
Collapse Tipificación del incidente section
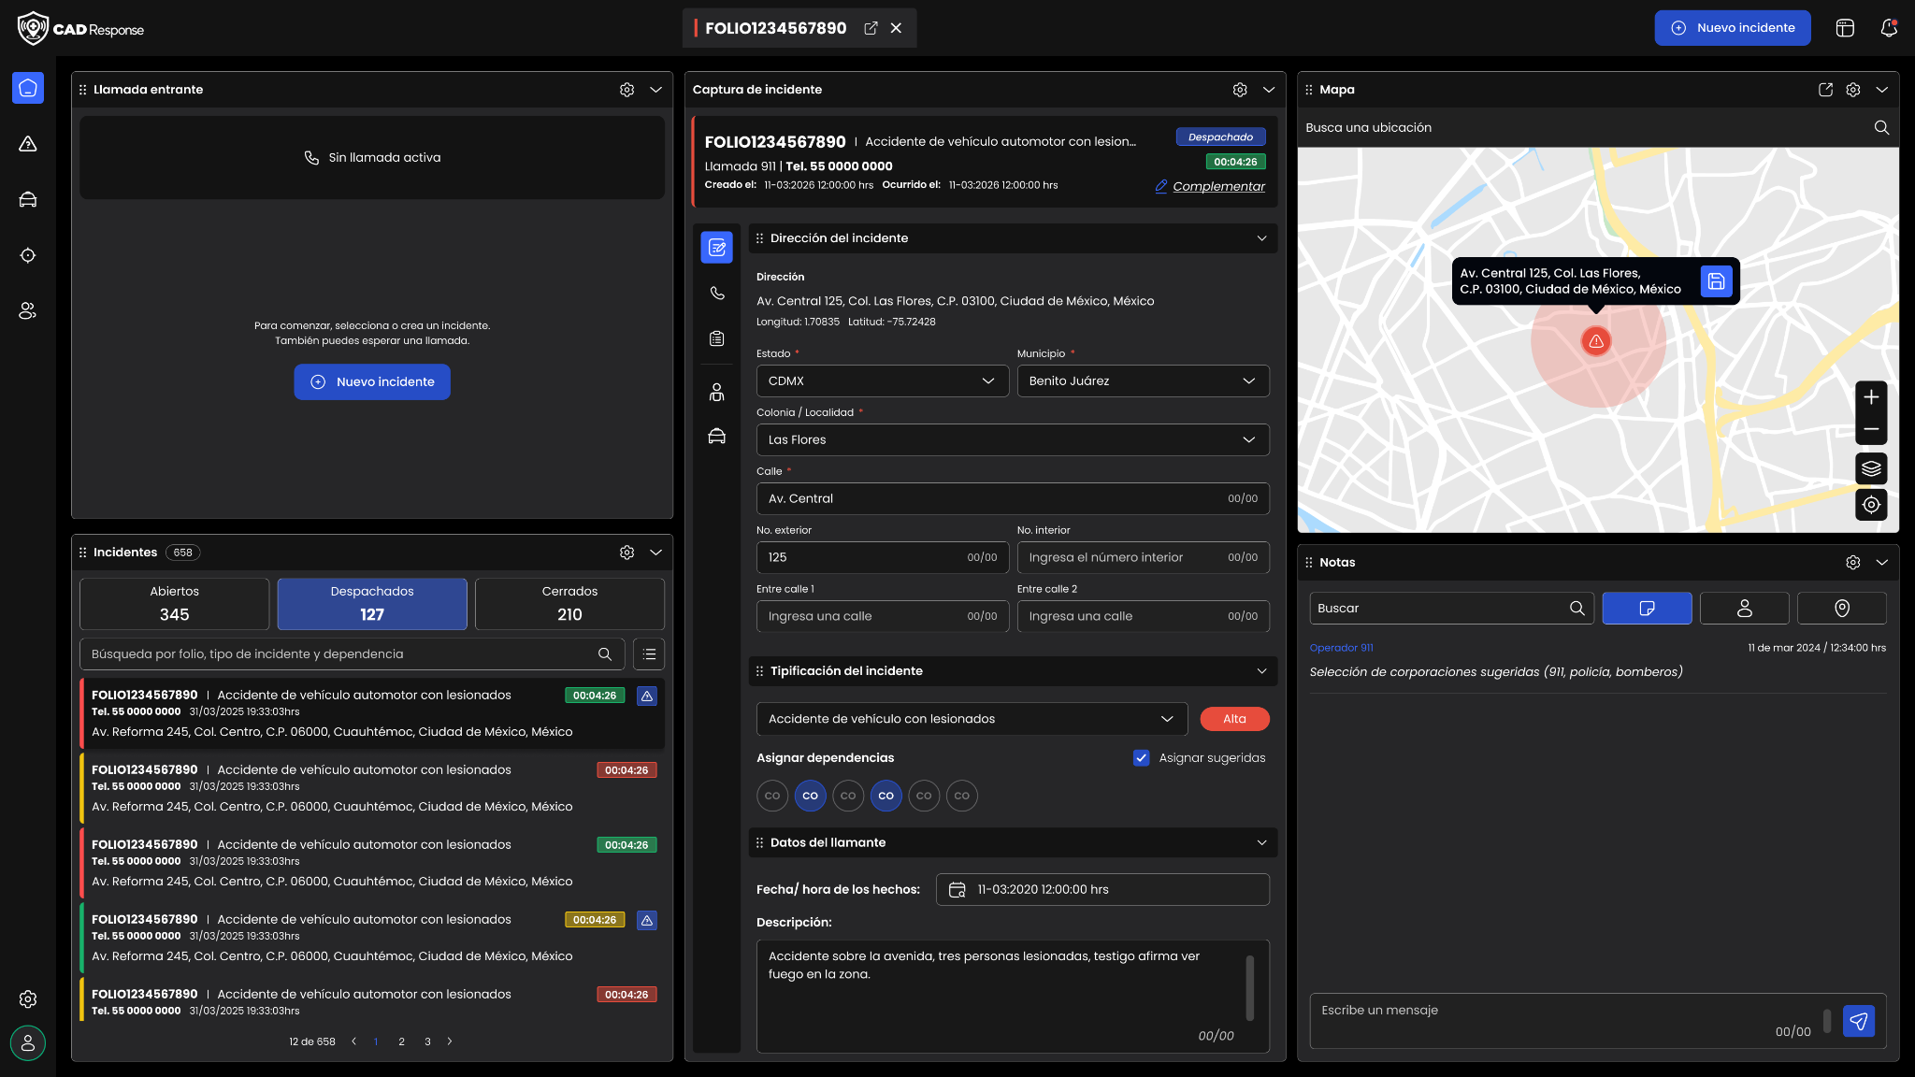pyautogui.click(x=1261, y=671)
